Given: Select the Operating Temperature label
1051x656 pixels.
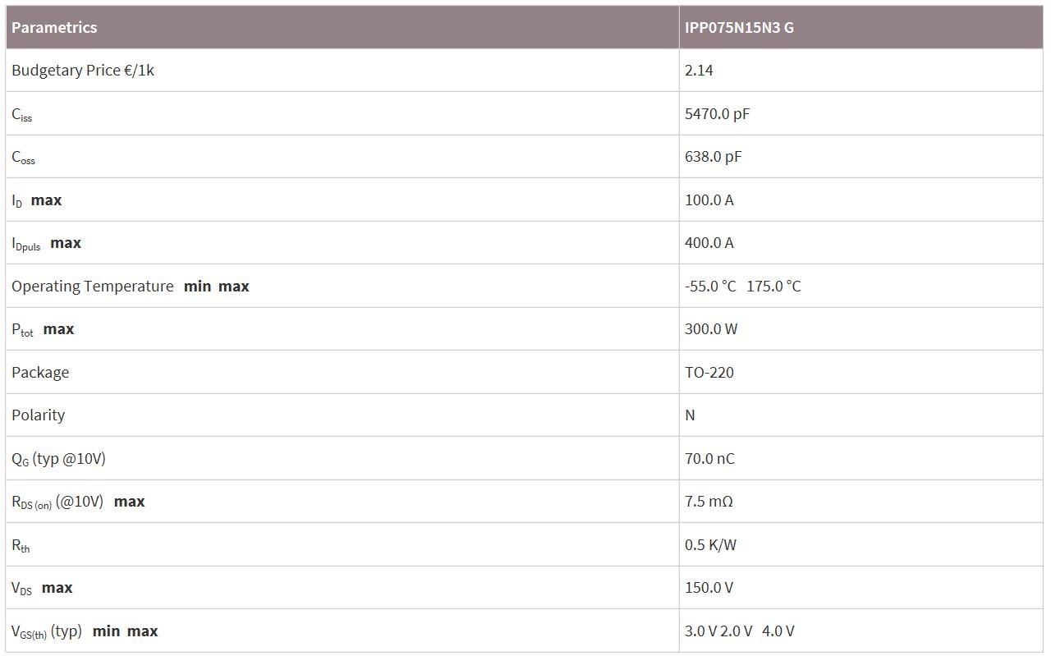Looking at the screenshot, I should tap(93, 287).
